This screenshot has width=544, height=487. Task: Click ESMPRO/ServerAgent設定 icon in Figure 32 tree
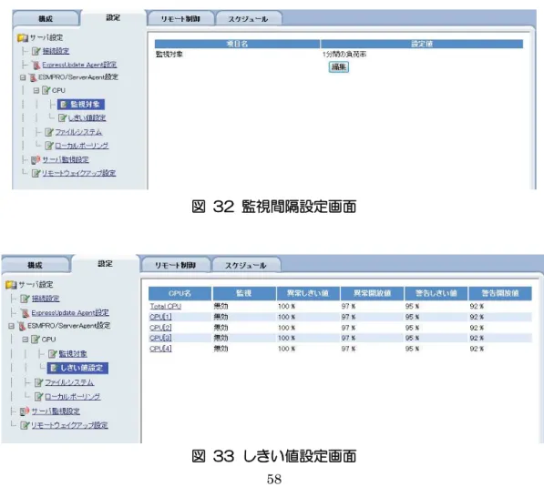click(x=33, y=77)
